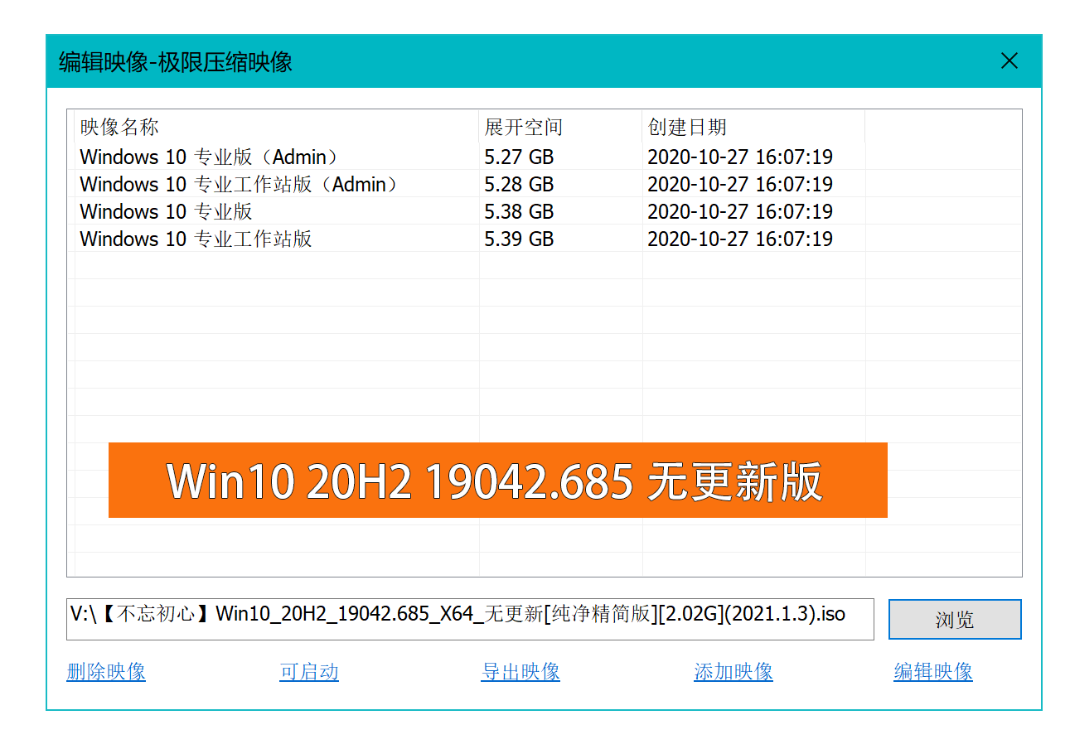Open the 导出映像 export link
The height and width of the screenshot is (749, 1070).
coord(520,671)
